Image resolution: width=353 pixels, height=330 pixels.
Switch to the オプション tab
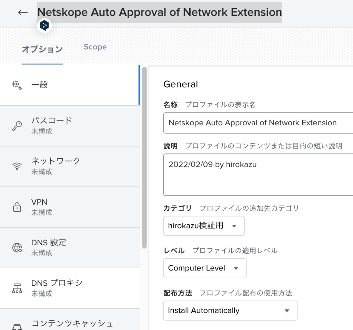42,49
